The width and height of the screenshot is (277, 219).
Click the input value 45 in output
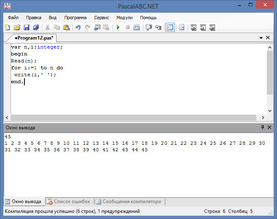(8, 137)
